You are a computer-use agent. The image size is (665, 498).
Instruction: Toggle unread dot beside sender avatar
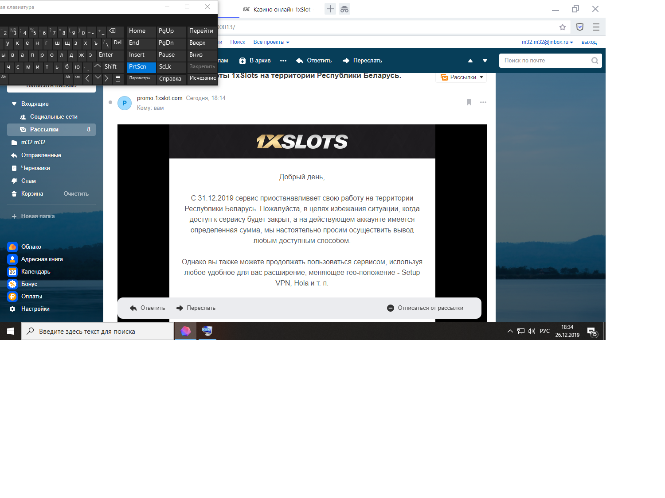pos(110,102)
